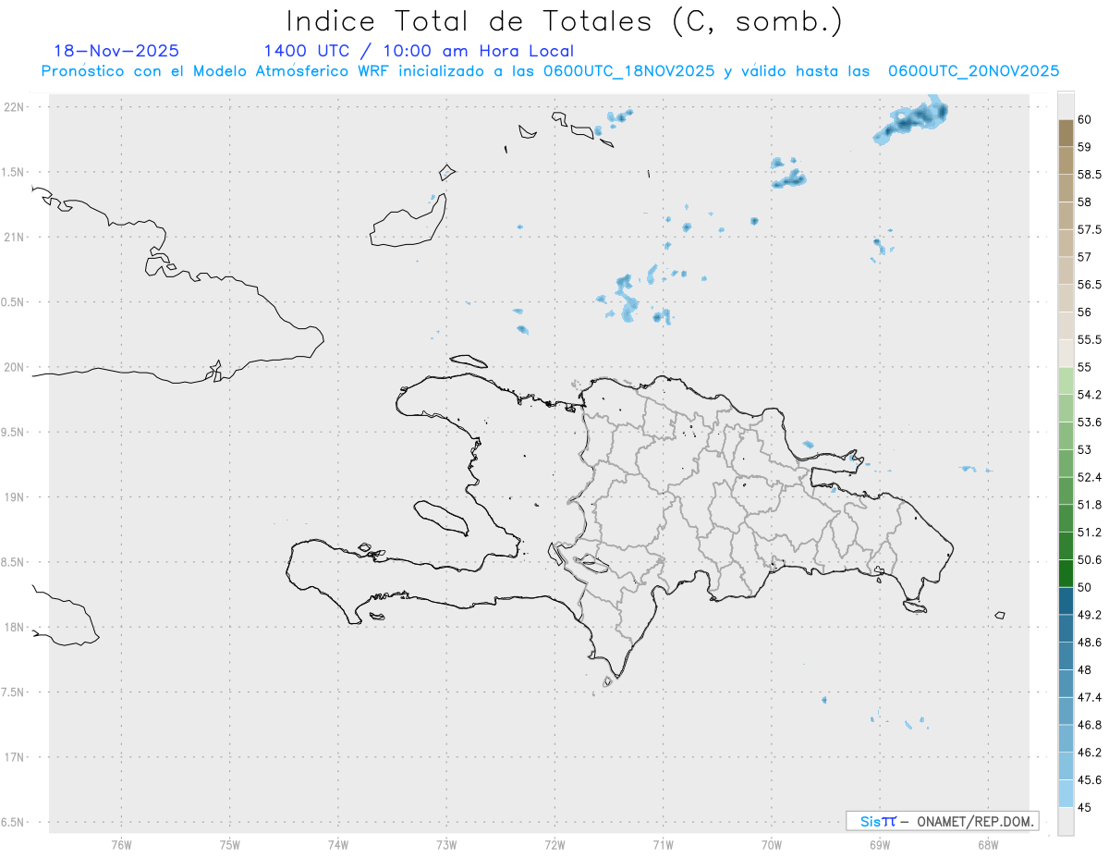Click the color scale label "56.5"
This screenshot has height=857, width=1109.
[x=1090, y=285]
